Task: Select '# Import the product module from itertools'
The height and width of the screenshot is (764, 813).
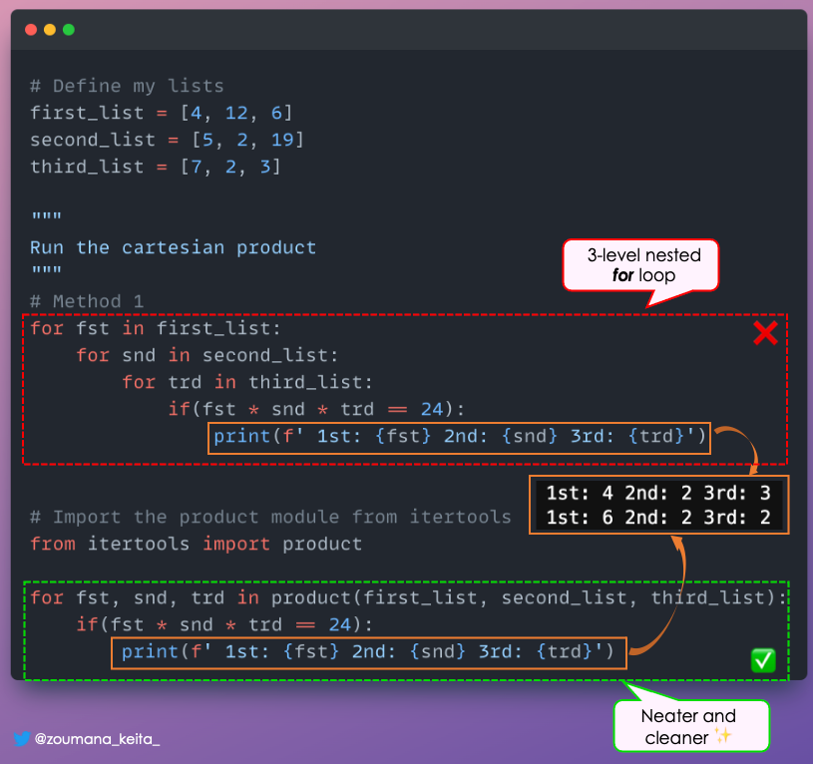Action: [270, 518]
